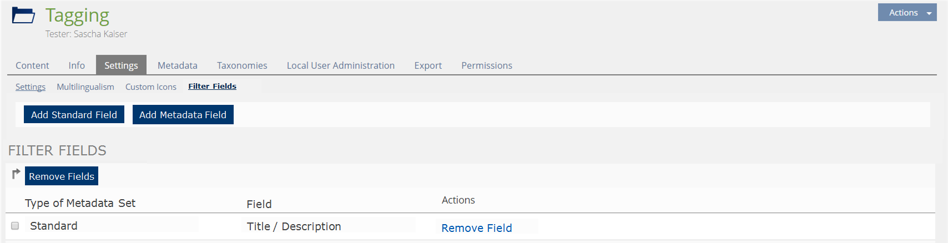Open the Actions dropdown menu
This screenshot has width=948, height=243.
[907, 13]
